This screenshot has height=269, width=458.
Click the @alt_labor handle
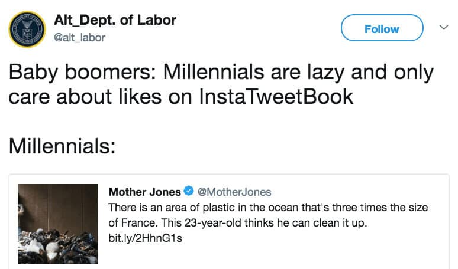click(x=79, y=38)
